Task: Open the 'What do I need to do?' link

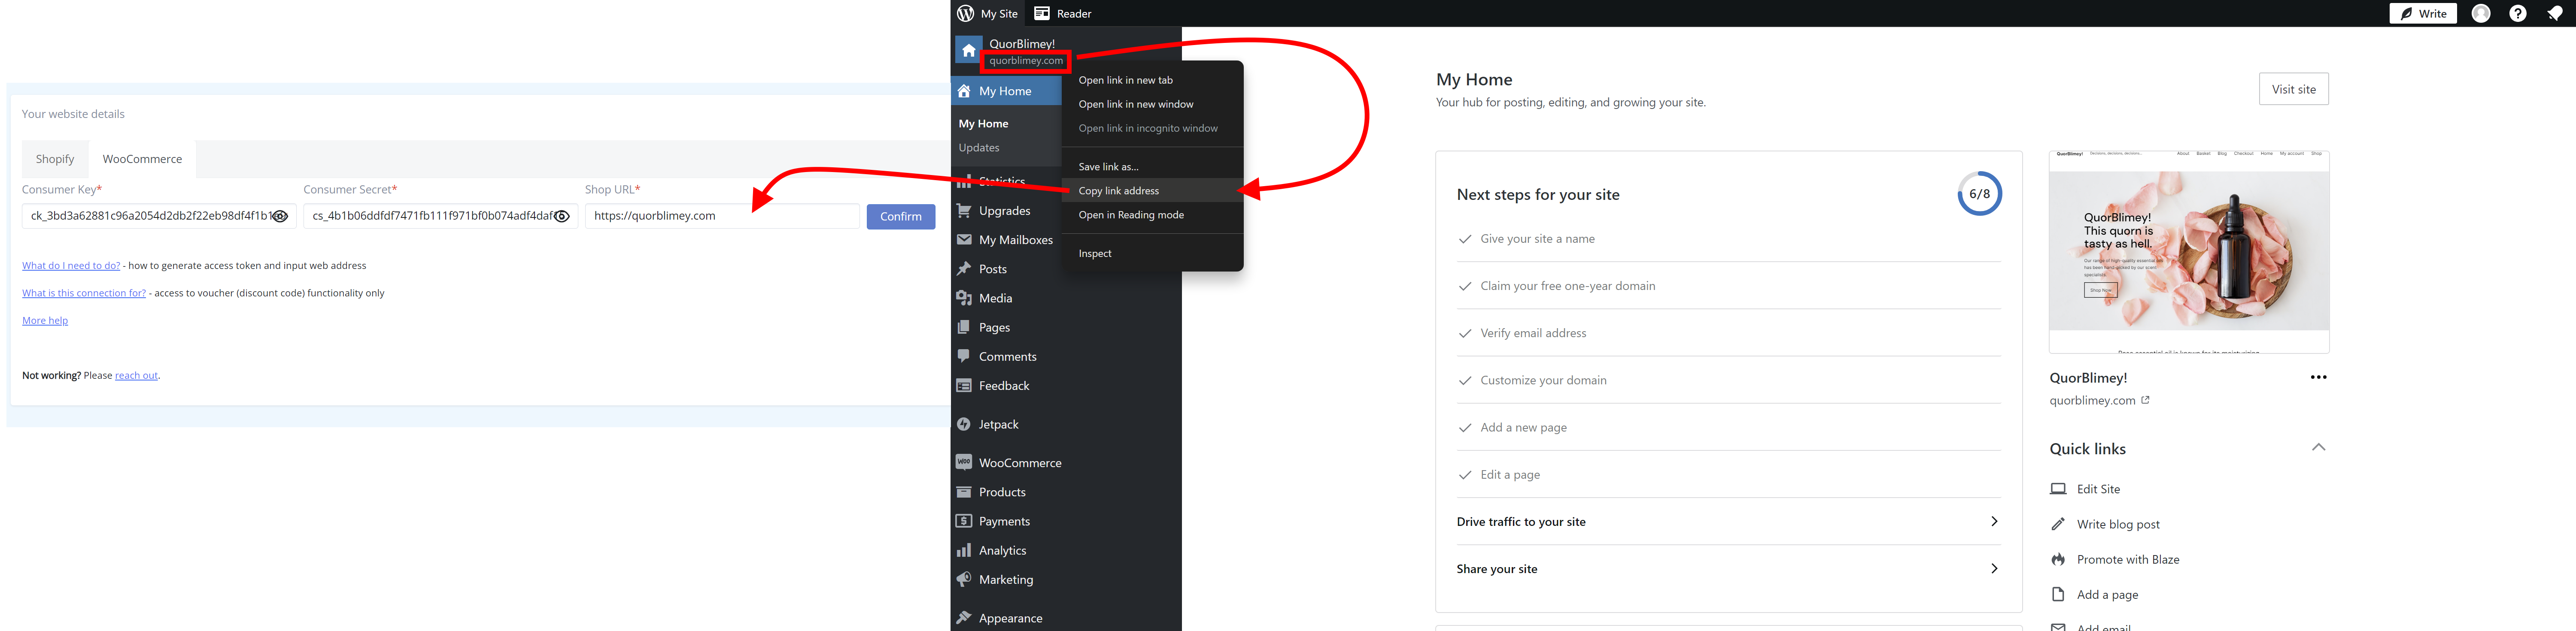Action: (x=71, y=266)
